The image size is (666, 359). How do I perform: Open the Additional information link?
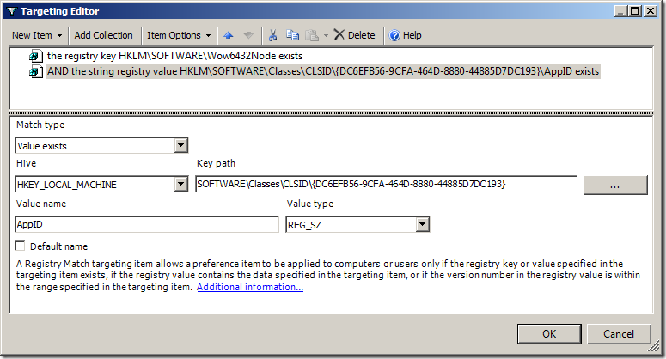(x=249, y=287)
